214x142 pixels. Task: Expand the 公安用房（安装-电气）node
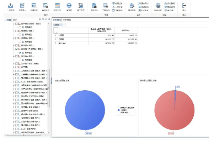pos(14,118)
